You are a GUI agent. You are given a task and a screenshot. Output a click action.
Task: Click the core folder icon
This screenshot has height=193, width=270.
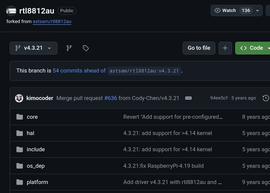(20, 117)
